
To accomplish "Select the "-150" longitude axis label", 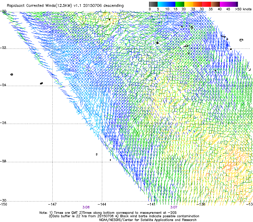I will 3,204.
